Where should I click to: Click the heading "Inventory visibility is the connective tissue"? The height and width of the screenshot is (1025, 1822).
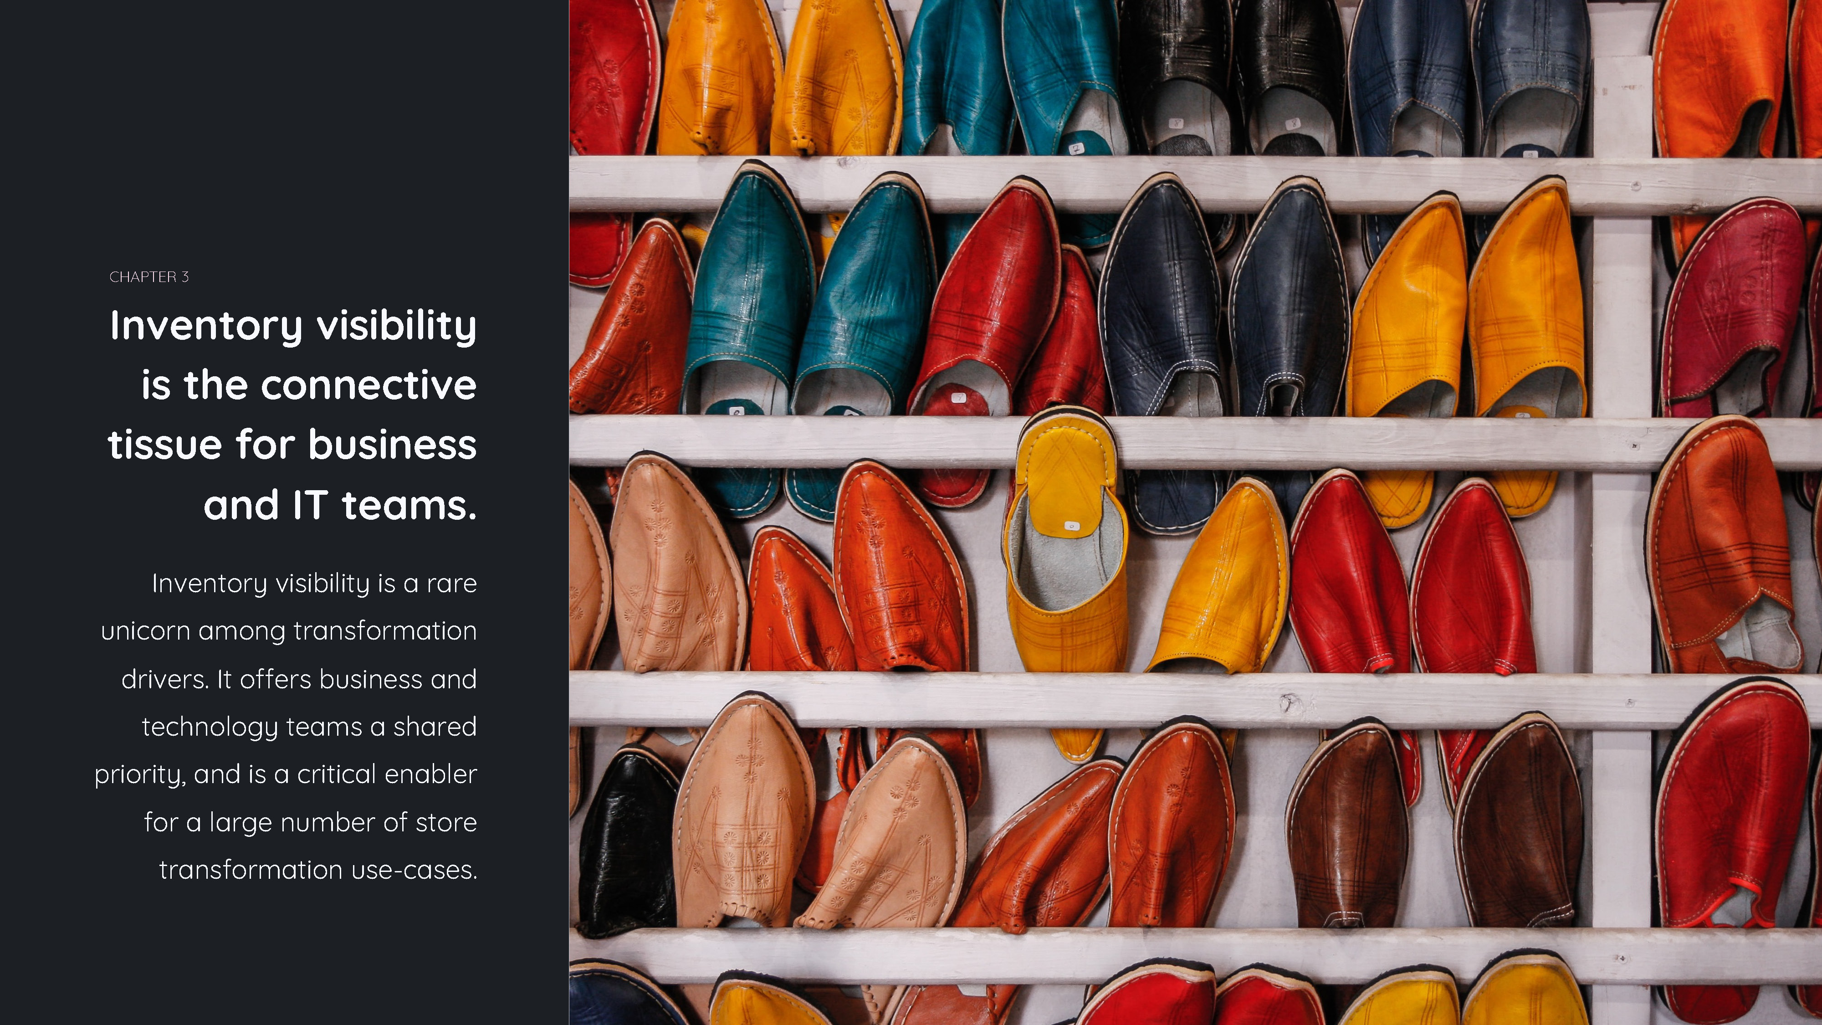click(292, 415)
